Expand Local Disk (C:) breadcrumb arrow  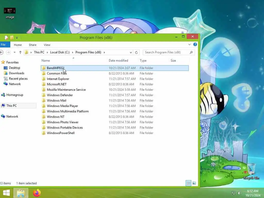[x=72, y=52]
